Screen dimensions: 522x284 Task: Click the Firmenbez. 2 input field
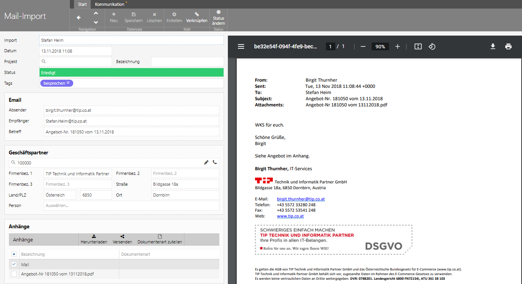185,173
